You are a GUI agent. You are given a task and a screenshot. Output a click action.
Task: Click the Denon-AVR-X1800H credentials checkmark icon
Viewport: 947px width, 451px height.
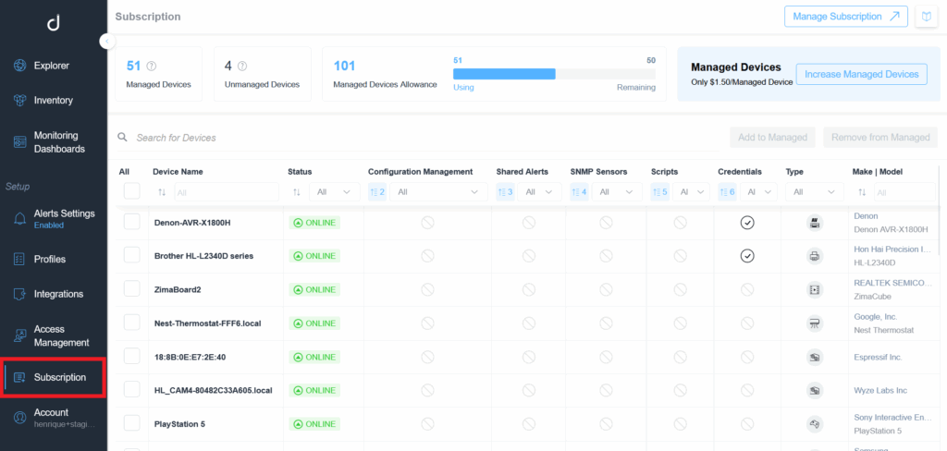click(x=747, y=223)
